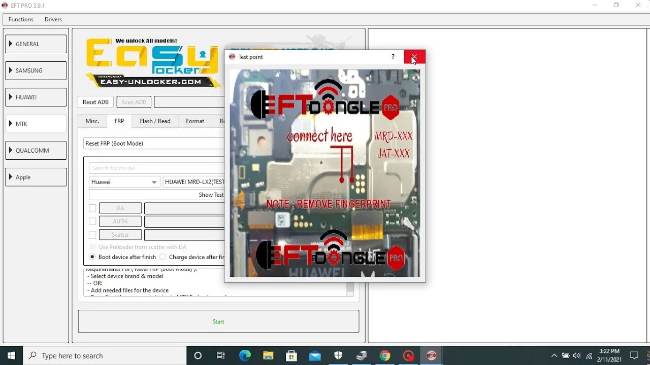Open Task View on taskbar
Screen dimensions: 650x365
221,355
